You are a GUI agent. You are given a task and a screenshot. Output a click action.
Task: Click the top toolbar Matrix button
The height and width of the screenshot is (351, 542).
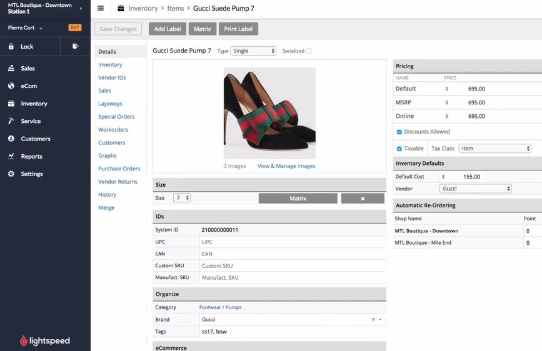point(202,29)
